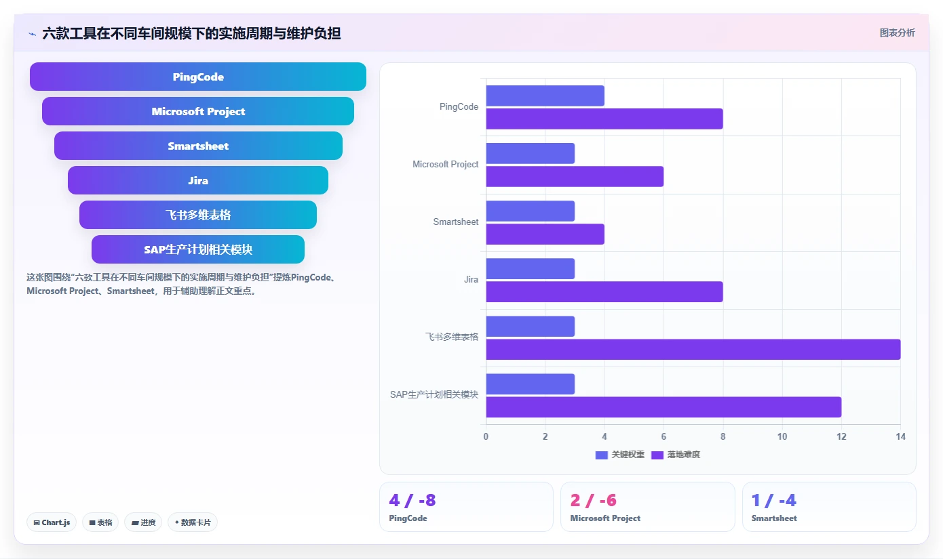Click the 飞书多维表格 y-axis label
Viewport: 943px width, 559px height.
pos(452,337)
